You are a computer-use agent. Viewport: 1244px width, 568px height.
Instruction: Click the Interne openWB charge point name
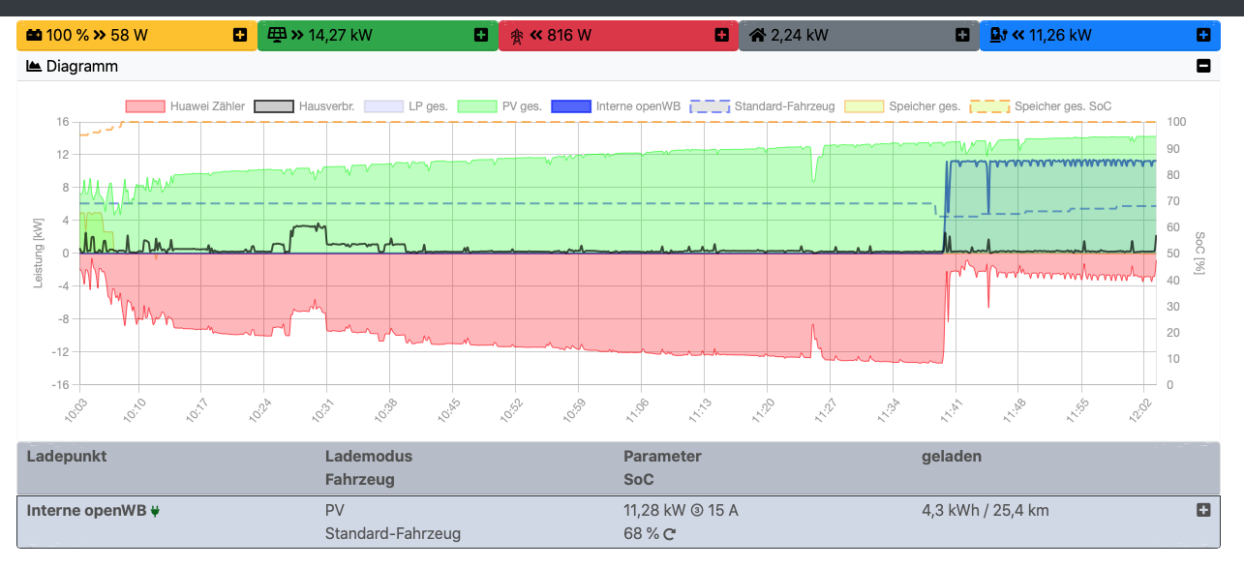[x=86, y=511]
